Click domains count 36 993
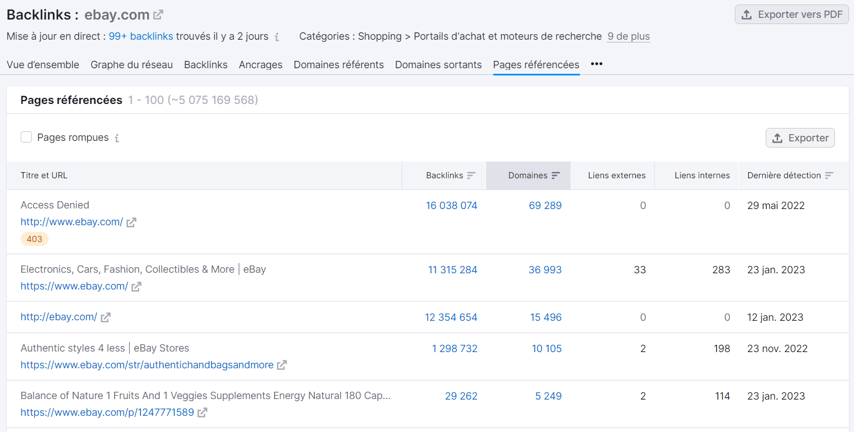The width and height of the screenshot is (854, 432). coord(545,270)
